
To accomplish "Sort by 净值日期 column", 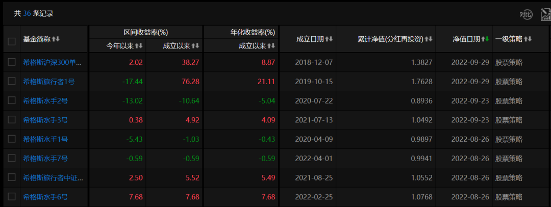I will 485,39.
